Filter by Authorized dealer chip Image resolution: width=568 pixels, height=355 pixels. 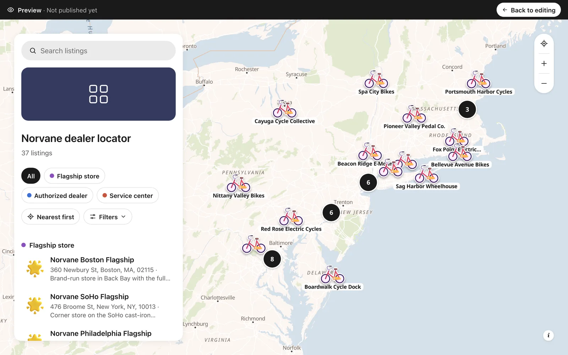(x=57, y=196)
